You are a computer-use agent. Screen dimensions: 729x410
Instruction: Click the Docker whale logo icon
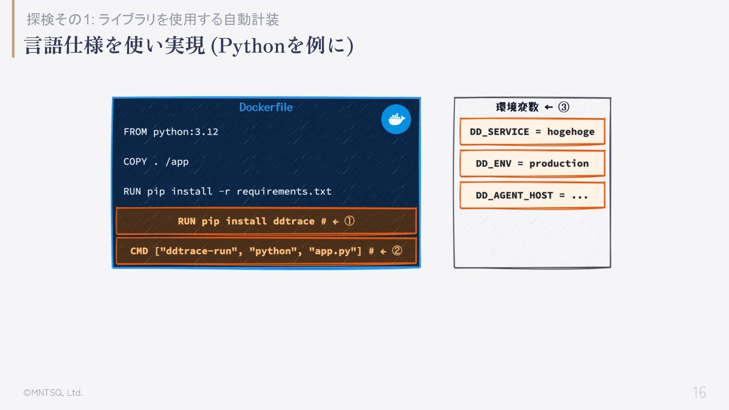click(x=396, y=119)
